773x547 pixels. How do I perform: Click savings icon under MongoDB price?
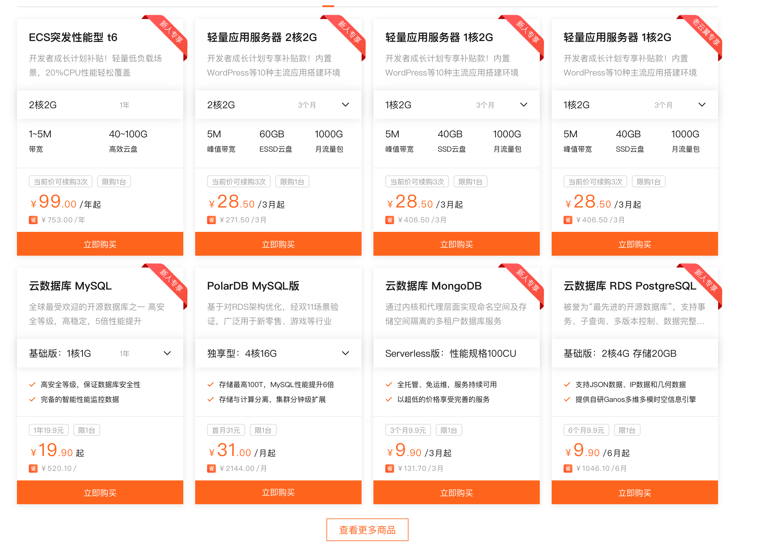pos(389,469)
